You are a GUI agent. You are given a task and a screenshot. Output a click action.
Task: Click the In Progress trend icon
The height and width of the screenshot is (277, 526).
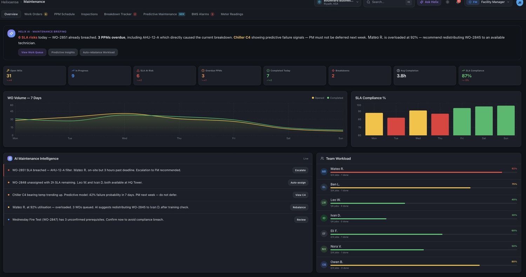[x=73, y=70]
